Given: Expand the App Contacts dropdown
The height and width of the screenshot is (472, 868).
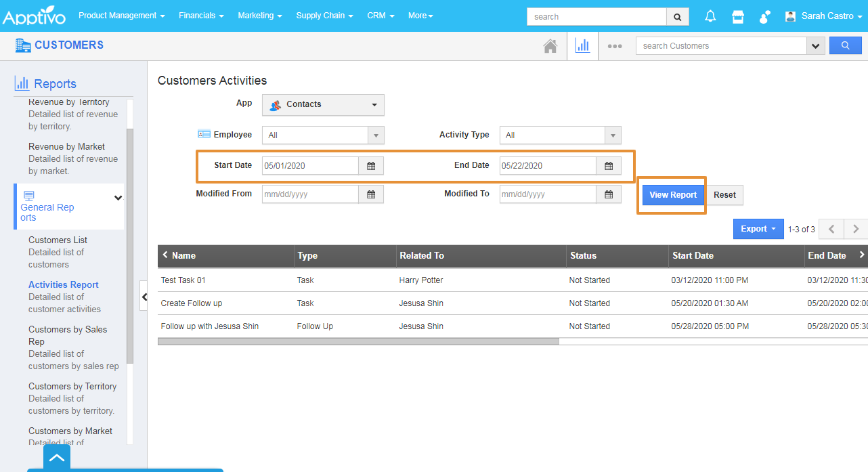Looking at the screenshot, I should click(x=323, y=105).
